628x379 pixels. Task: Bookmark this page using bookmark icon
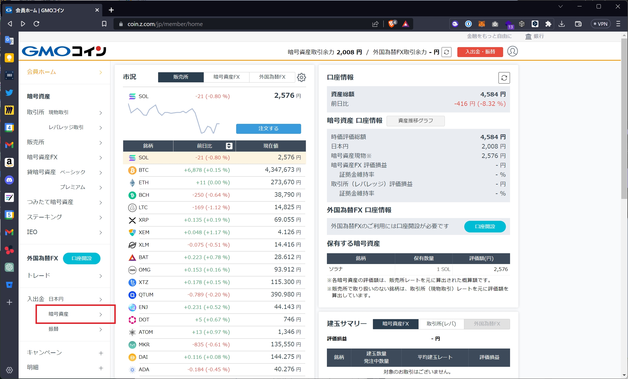(104, 24)
